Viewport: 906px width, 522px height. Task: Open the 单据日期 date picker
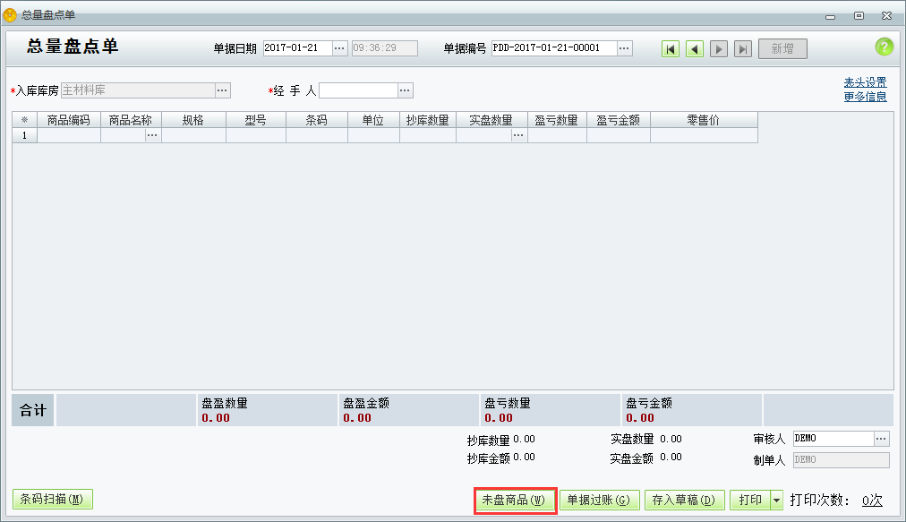pos(338,49)
